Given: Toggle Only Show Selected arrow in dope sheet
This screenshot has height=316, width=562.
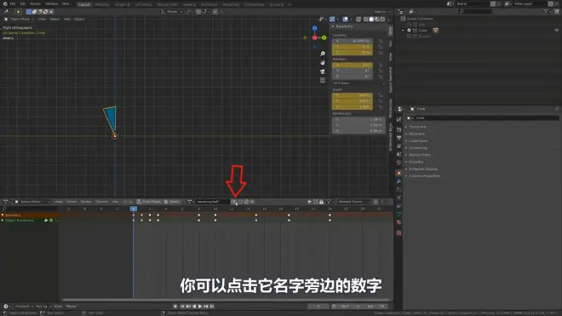Looking at the screenshot, I should pos(310,202).
